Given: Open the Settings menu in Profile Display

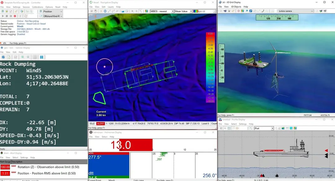Looking at the screenshot, I should [243, 124].
